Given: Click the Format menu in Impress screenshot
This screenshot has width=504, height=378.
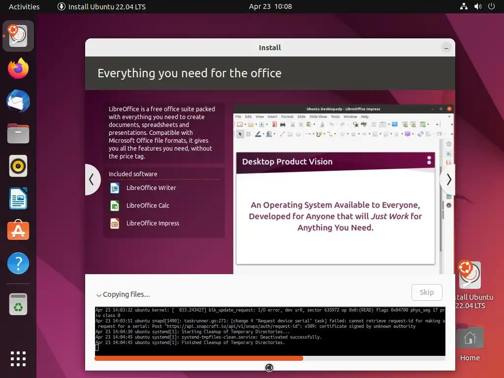Looking at the screenshot, I should [x=287, y=117].
